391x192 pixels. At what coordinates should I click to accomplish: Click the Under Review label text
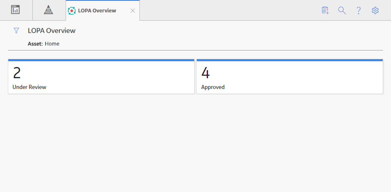tap(29, 87)
